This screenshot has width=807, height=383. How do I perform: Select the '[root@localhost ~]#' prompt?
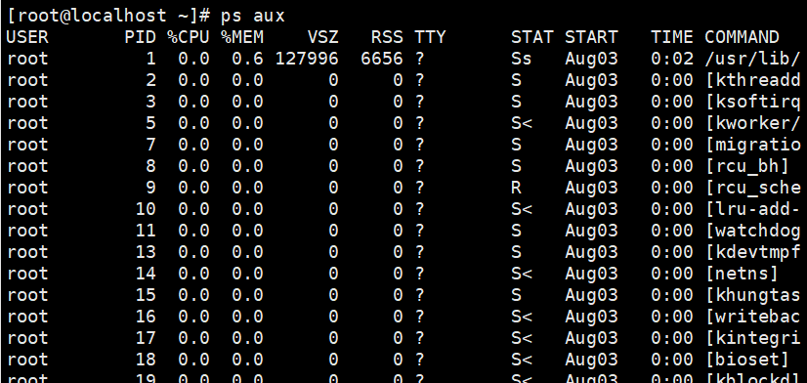108,16
